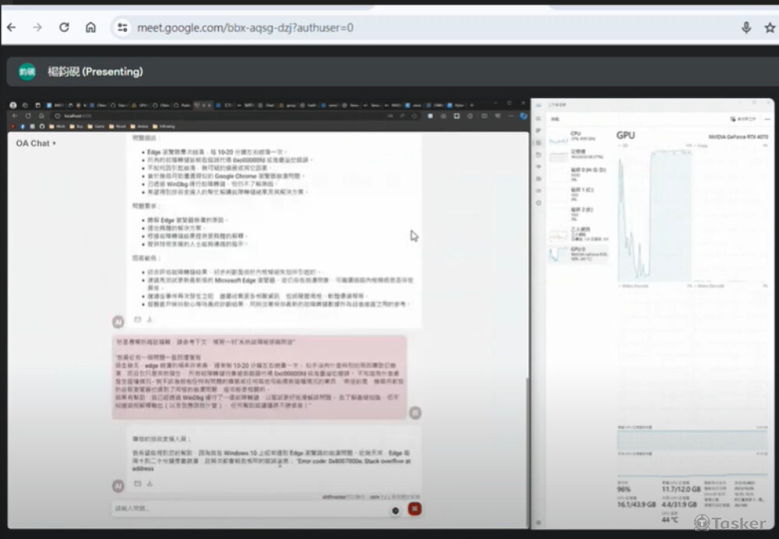Reload the Google Meet page

64,27
